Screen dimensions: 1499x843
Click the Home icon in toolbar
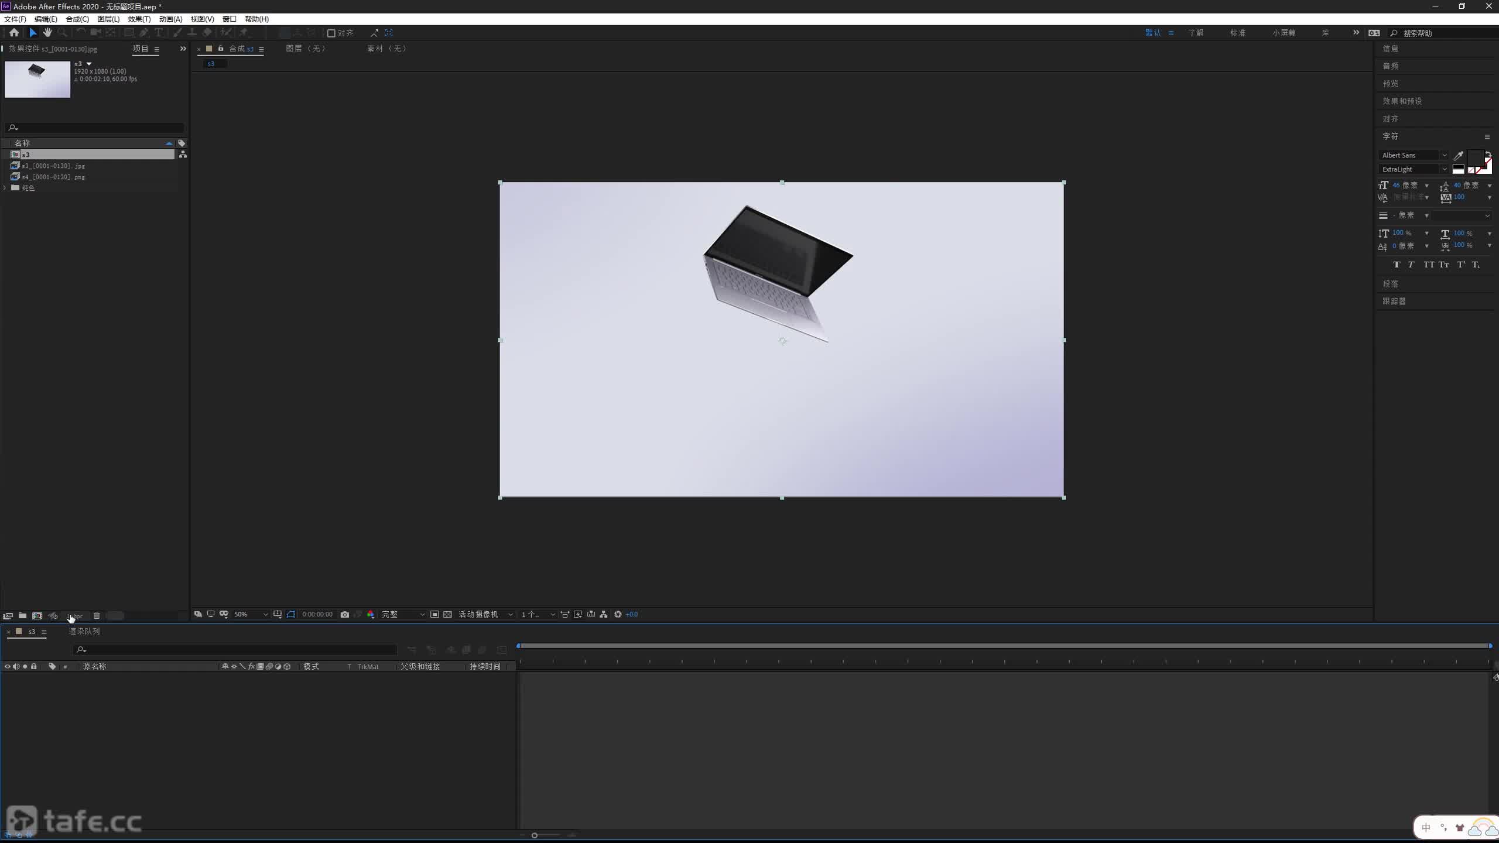14,33
